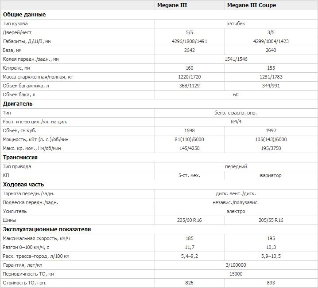
Task: Click the 893 service cost value
Action: (x=271, y=283)
